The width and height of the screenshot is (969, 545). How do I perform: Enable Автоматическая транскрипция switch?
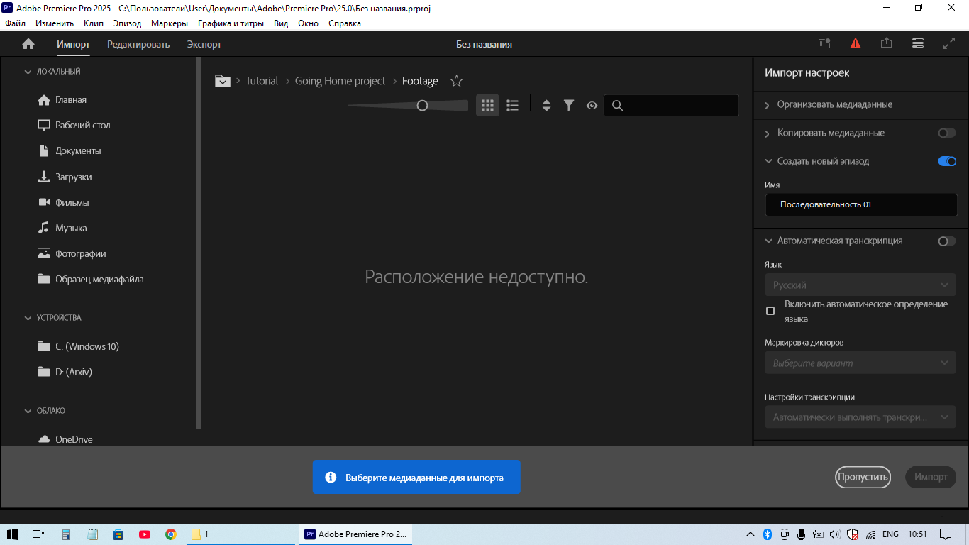[947, 241]
